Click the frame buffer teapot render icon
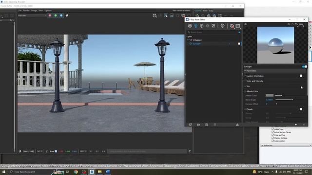 pyautogui.click(x=183, y=16)
